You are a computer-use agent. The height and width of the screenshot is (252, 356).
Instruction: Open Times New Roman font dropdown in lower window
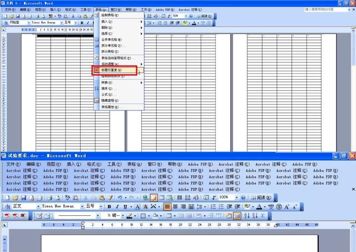pyautogui.click(x=82, y=206)
